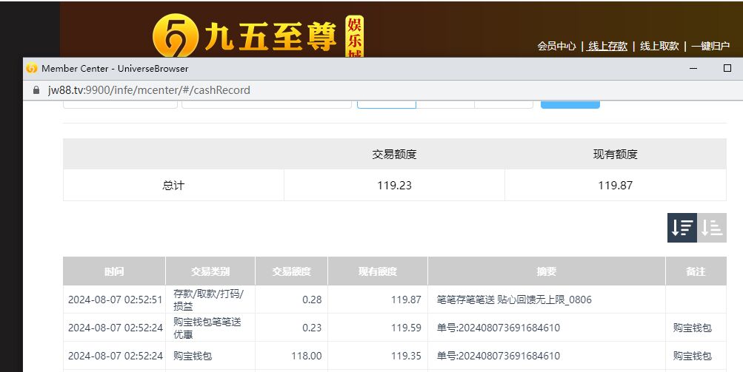Select the 笔笔存笔笔送 贴心回馈无上限_0806 row summary

(x=514, y=300)
